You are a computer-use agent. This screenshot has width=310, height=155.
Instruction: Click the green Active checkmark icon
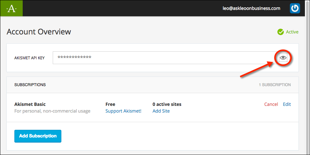pos(280,32)
